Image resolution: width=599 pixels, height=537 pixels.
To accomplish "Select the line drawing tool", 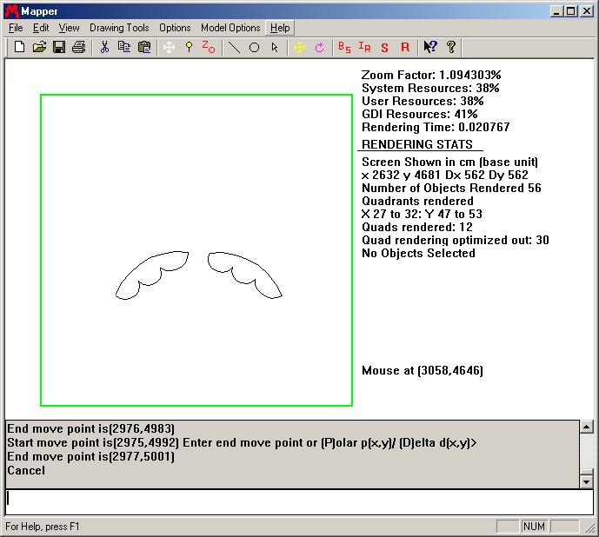I will tap(234, 47).
